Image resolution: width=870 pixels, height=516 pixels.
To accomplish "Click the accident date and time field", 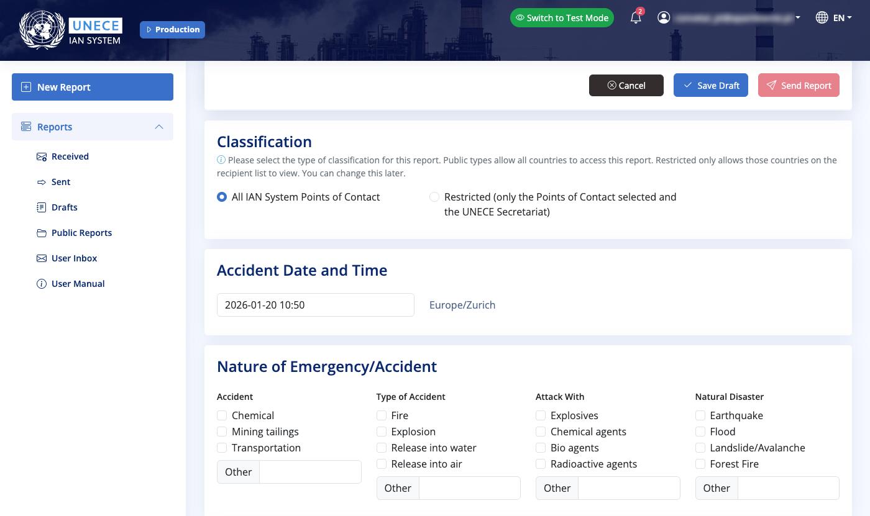I will 315,305.
